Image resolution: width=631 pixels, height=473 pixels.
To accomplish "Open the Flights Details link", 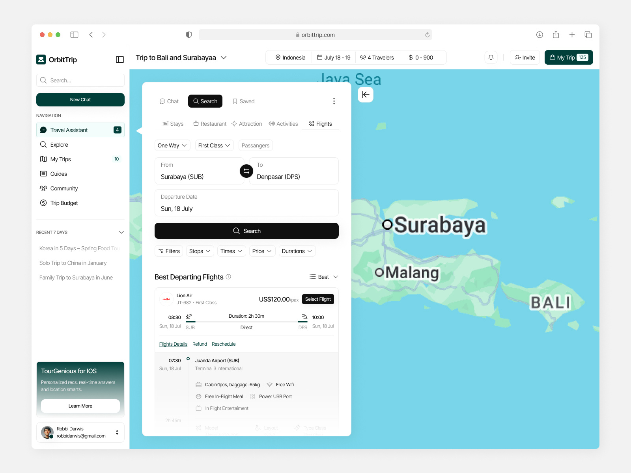I will tap(173, 344).
